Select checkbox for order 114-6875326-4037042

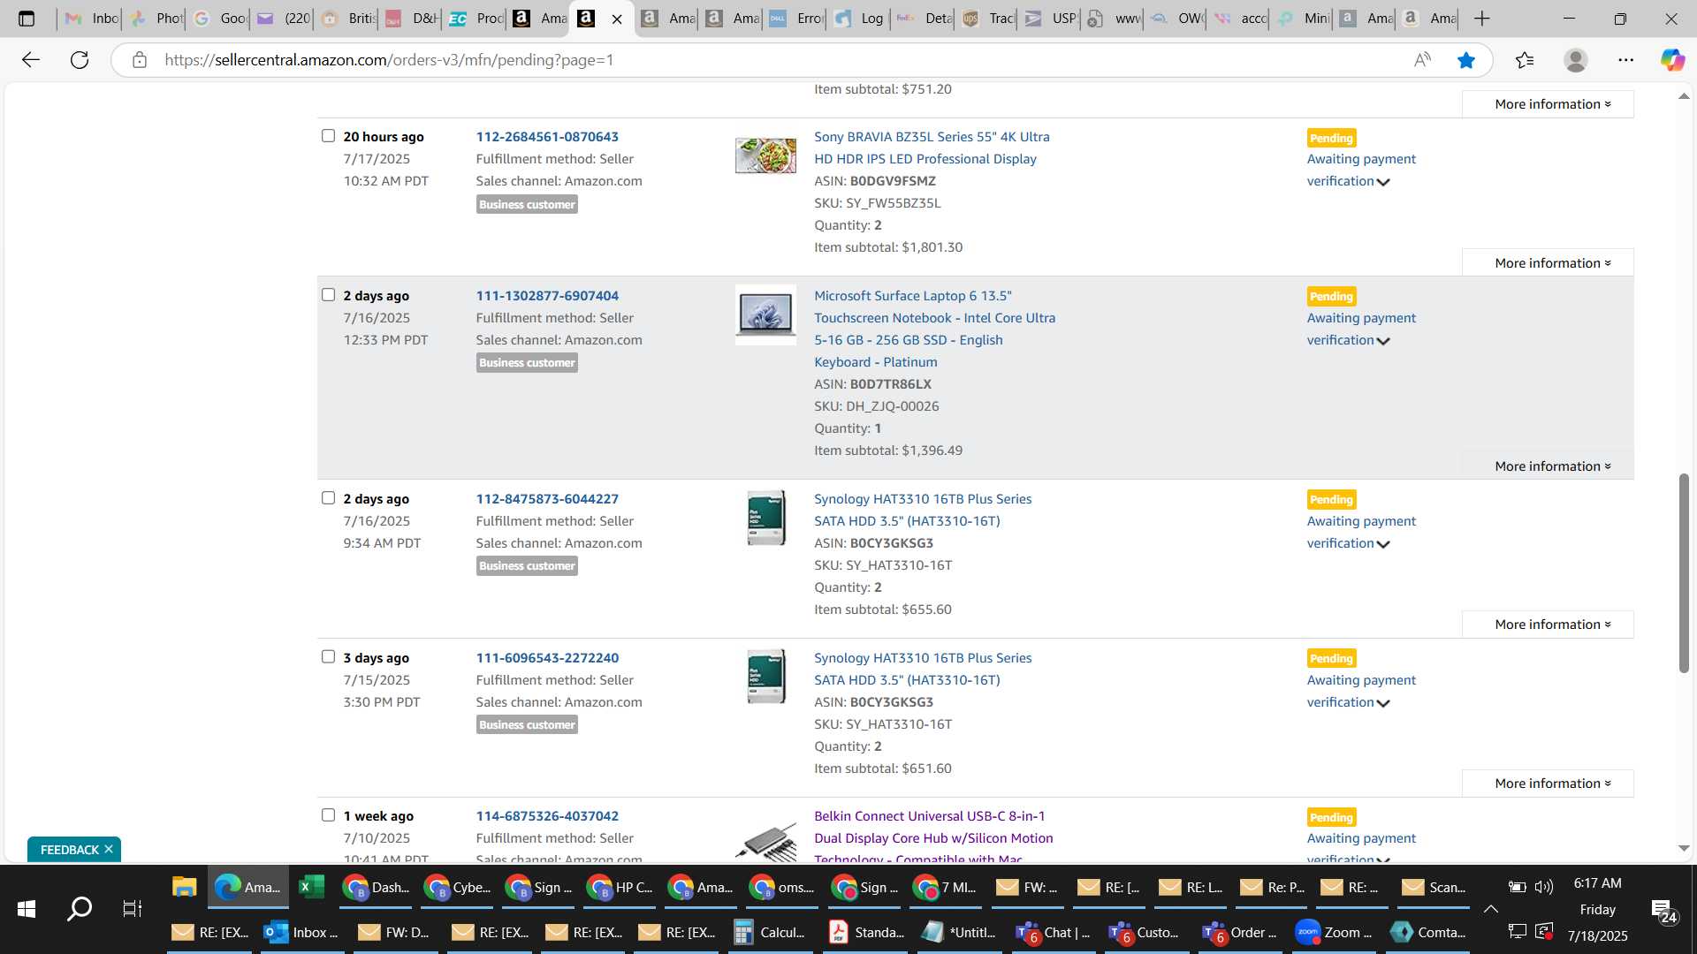pos(328,814)
